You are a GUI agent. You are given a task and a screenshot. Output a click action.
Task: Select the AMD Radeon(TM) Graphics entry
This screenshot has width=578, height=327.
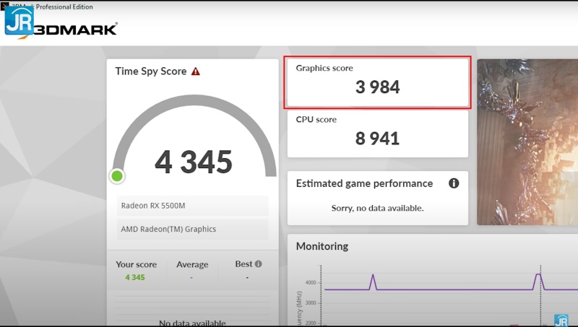[x=192, y=229]
